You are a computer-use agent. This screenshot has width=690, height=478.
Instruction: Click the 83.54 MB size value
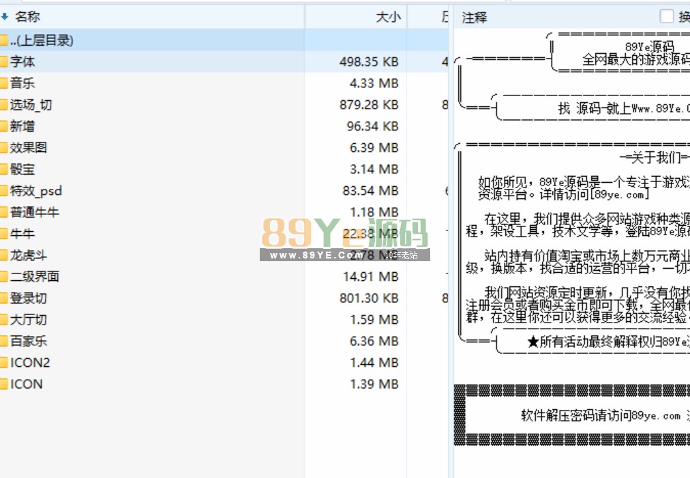(370, 191)
